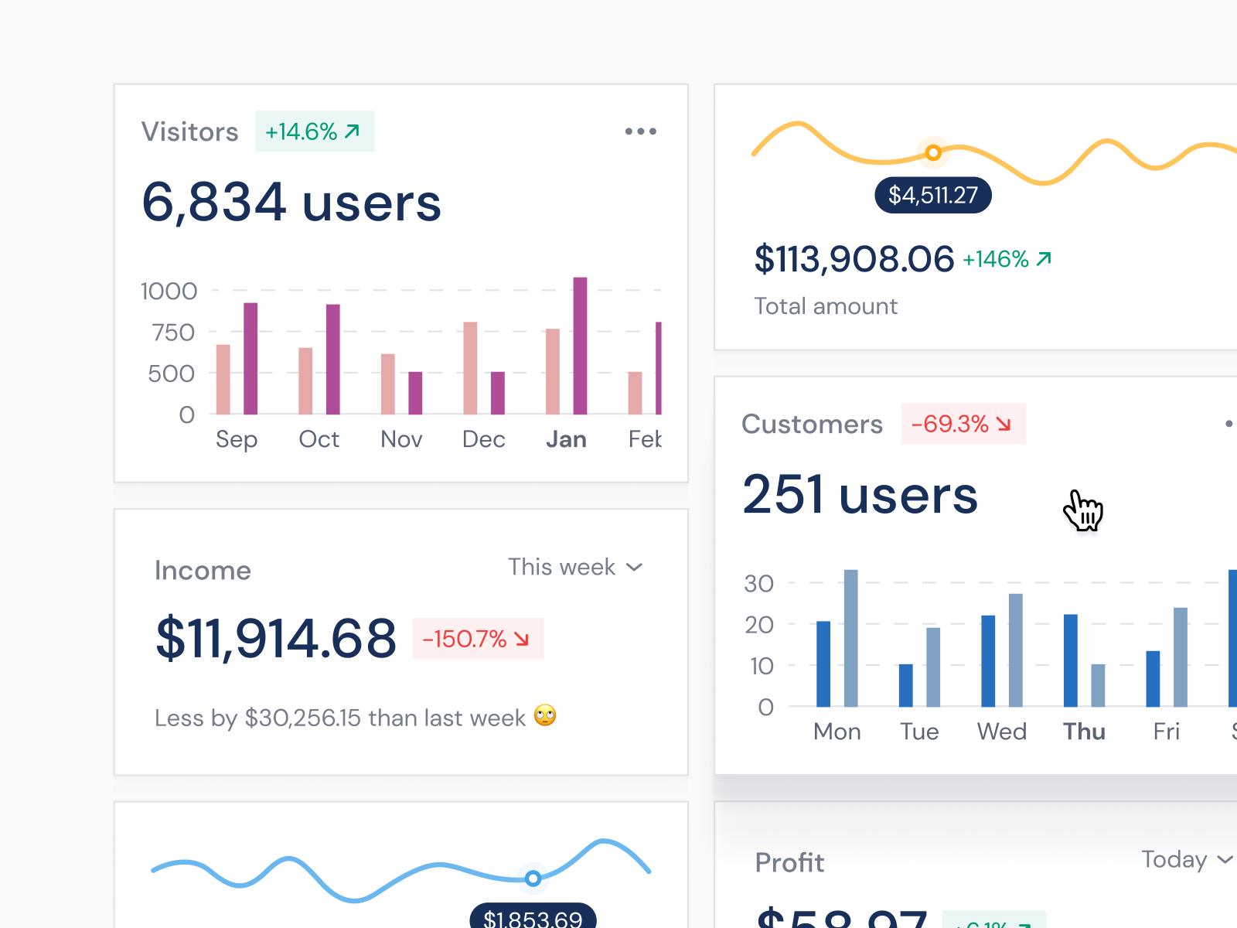
Task: Select the Thu day label
Action: pyautogui.click(x=1084, y=732)
